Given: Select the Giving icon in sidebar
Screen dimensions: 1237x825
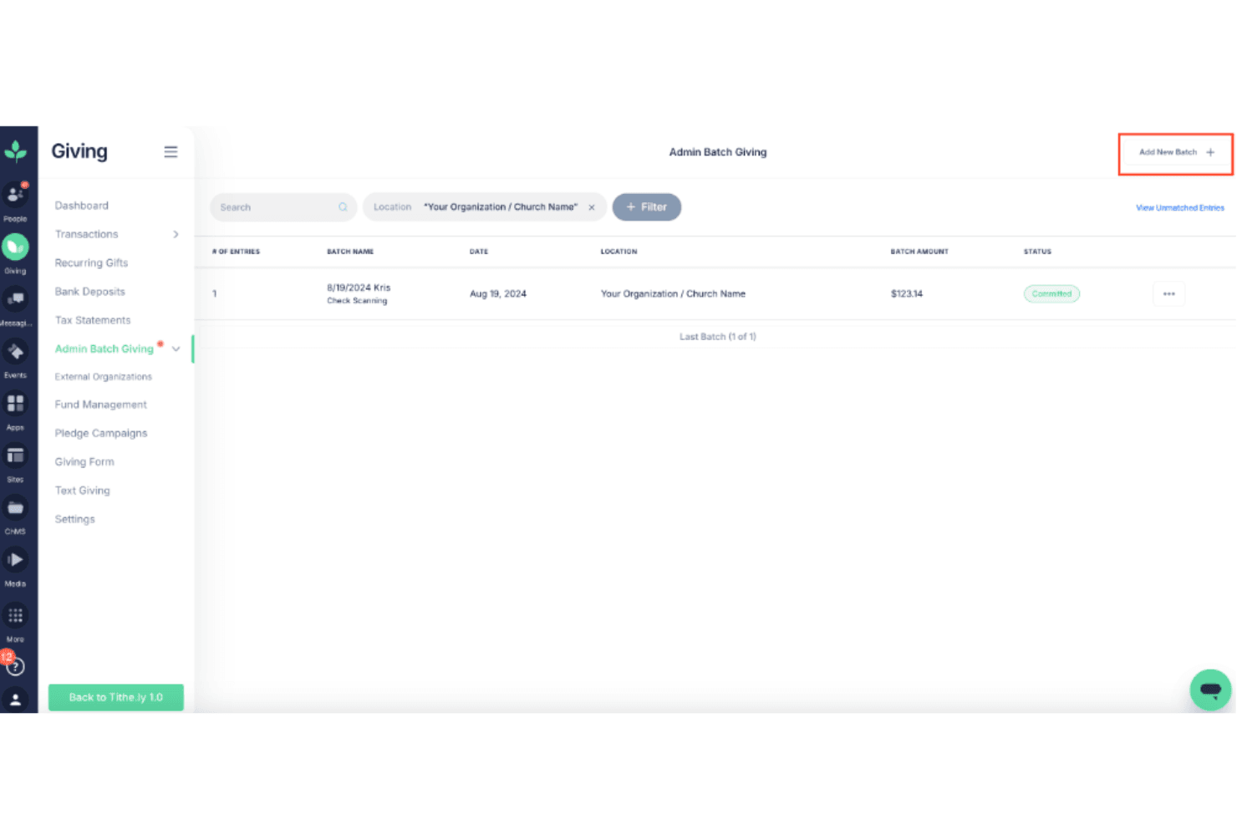Looking at the screenshot, I should click(x=15, y=247).
